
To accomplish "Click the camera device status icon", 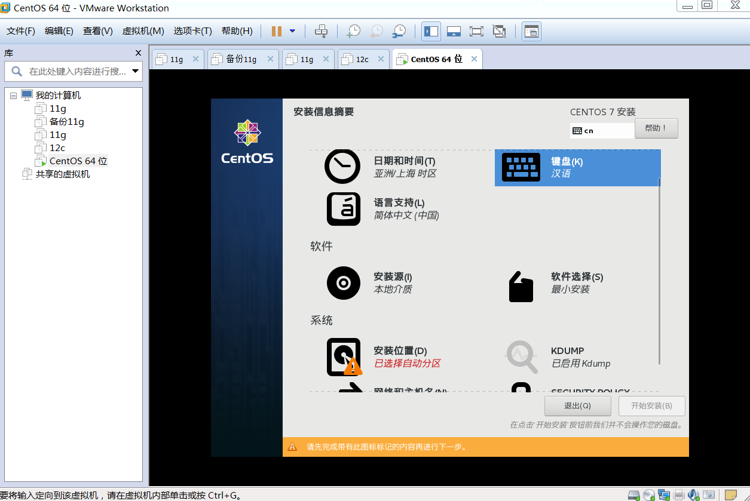I will 709,494.
